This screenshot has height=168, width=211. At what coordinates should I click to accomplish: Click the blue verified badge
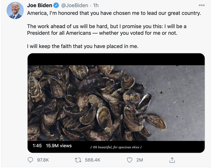click(x=56, y=6)
